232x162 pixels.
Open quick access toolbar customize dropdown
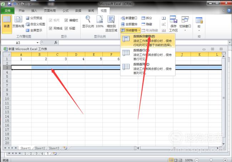[x=30, y=4]
